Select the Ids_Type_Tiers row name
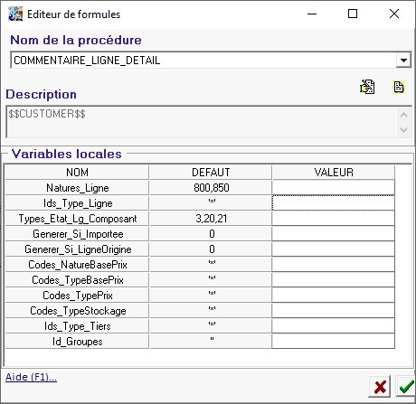The height and width of the screenshot is (404, 416). [x=77, y=326]
